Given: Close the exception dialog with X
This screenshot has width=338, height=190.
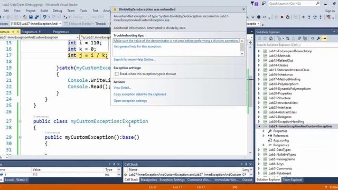Looking at the screenshot, I should coord(243,9).
